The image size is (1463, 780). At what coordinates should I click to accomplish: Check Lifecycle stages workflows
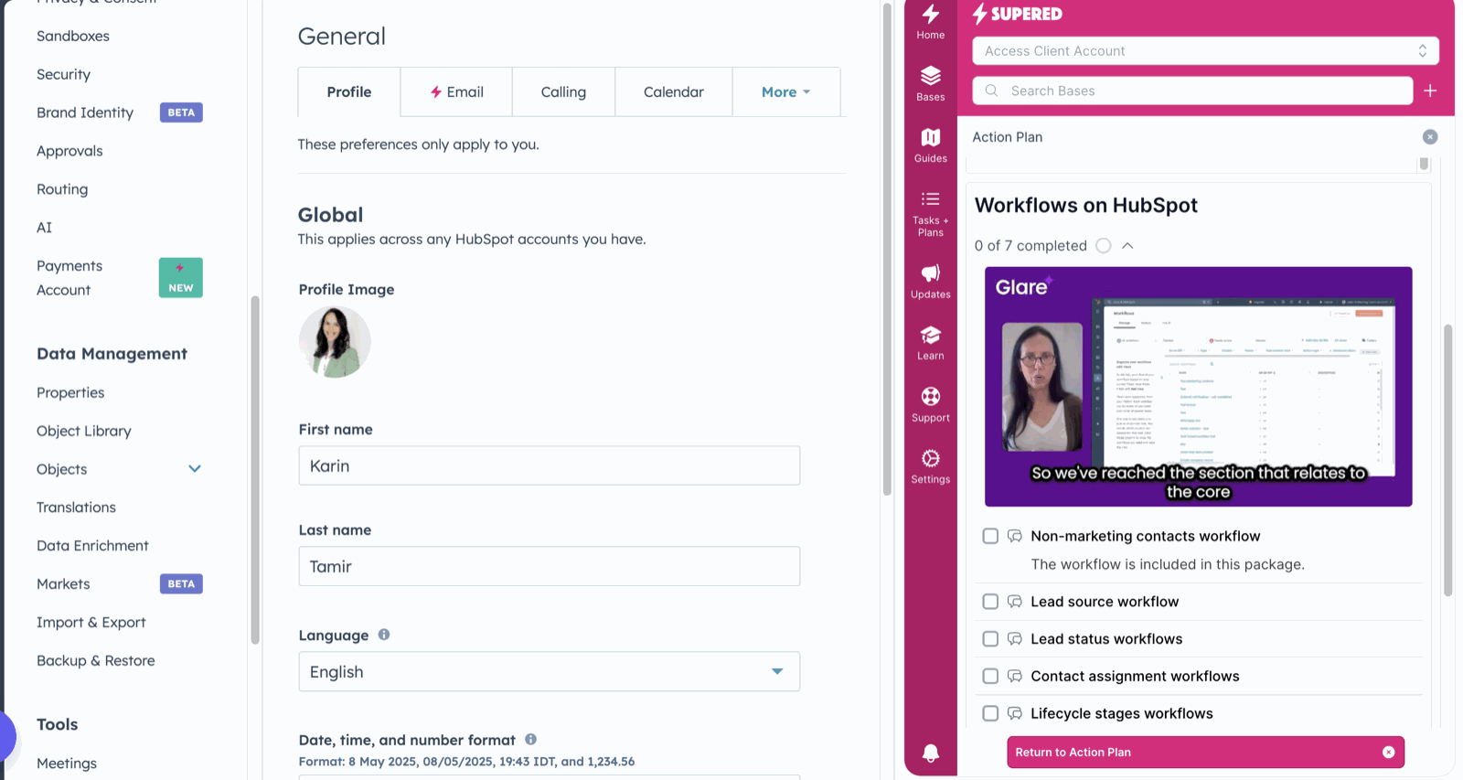pyautogui.click(x=990, y=713)
